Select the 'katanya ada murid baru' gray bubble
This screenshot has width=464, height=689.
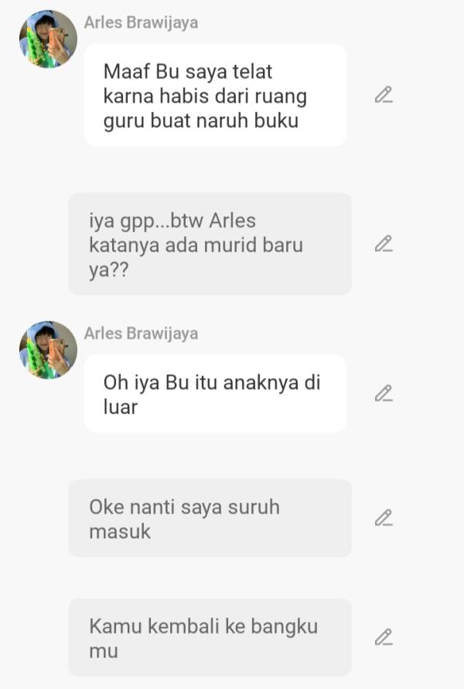[210, 244]
